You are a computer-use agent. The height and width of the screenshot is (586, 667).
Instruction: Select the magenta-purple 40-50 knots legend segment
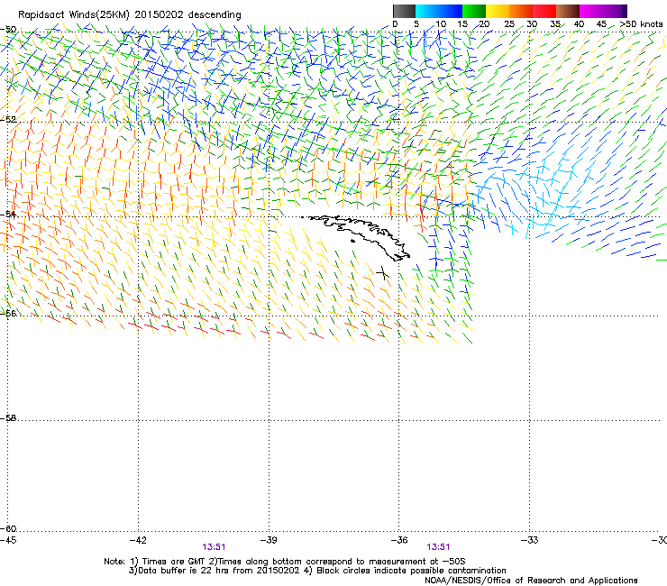click(x=603, y=11)
